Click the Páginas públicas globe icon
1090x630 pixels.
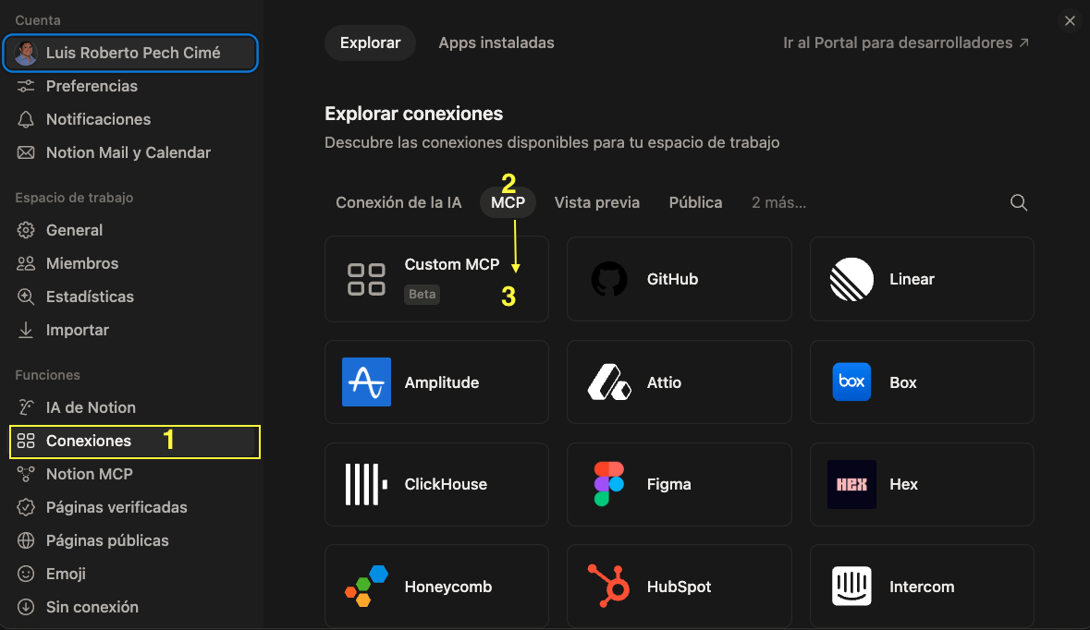pyautogui.click(x=26, y=540)
